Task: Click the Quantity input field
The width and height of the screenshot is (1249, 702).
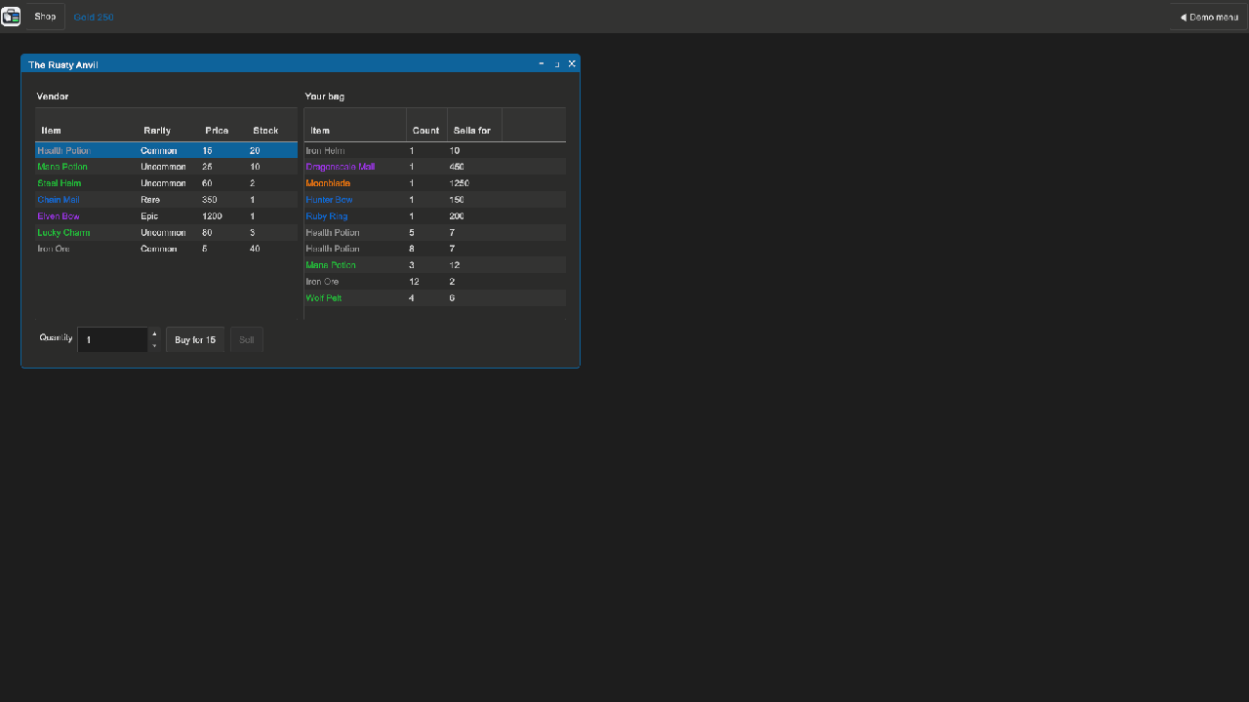Action: click(x=112, y=339)
